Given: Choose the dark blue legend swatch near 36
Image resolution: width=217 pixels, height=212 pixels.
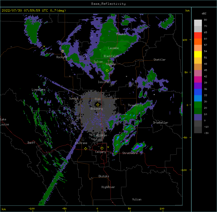Looking at the screenshot, I should tap(198, 92).
